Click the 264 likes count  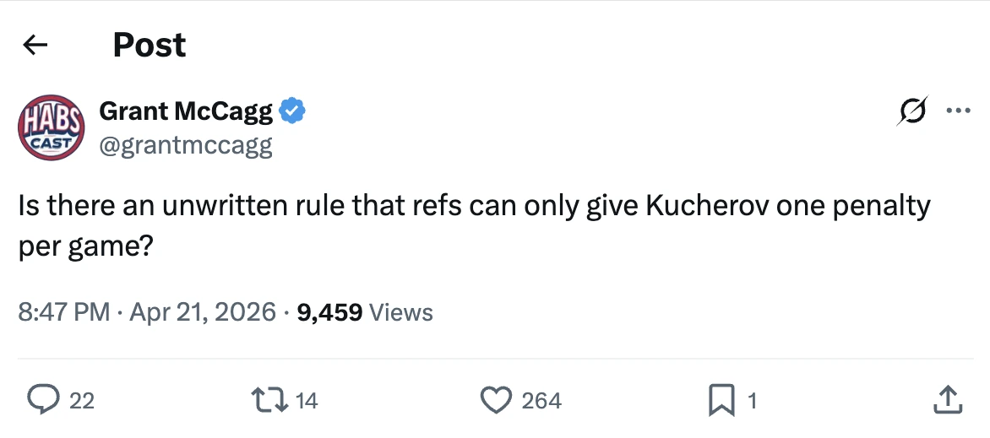[x=541, y=401]
